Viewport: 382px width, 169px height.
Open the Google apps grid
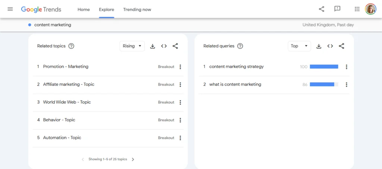point(357,9)
